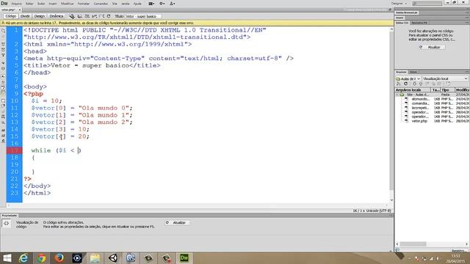
Task: Click scroll-up arrow of code editor
Action: 391,29
